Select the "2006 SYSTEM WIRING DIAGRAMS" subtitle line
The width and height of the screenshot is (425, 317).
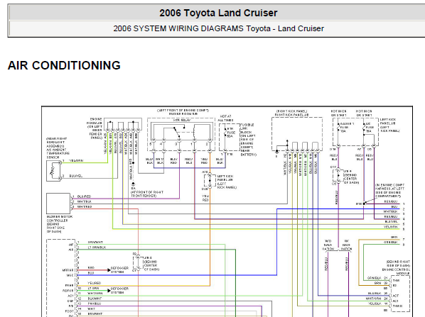pos(218,28)
